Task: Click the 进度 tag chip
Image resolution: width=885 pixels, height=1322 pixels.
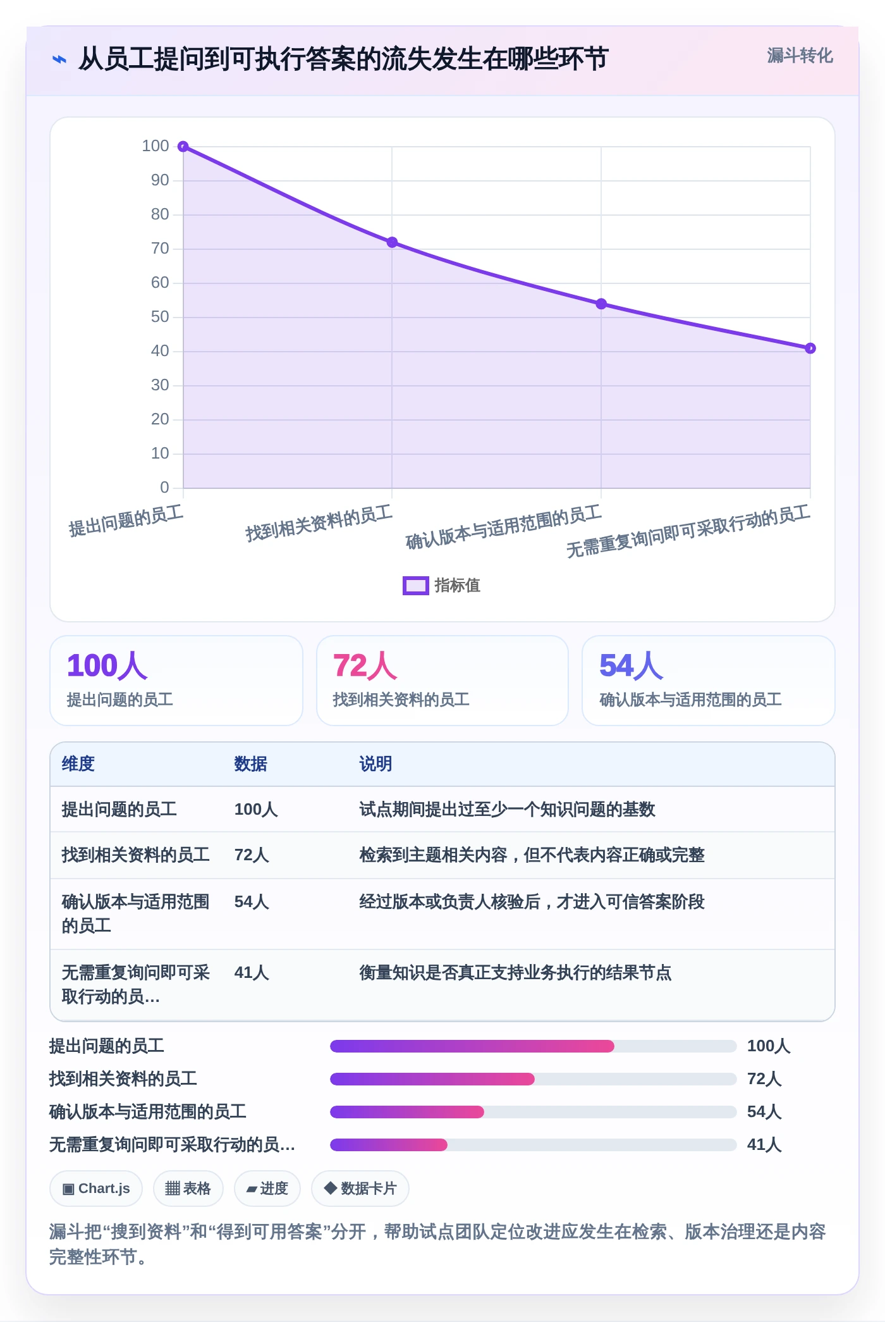Action: point(267,1189)
